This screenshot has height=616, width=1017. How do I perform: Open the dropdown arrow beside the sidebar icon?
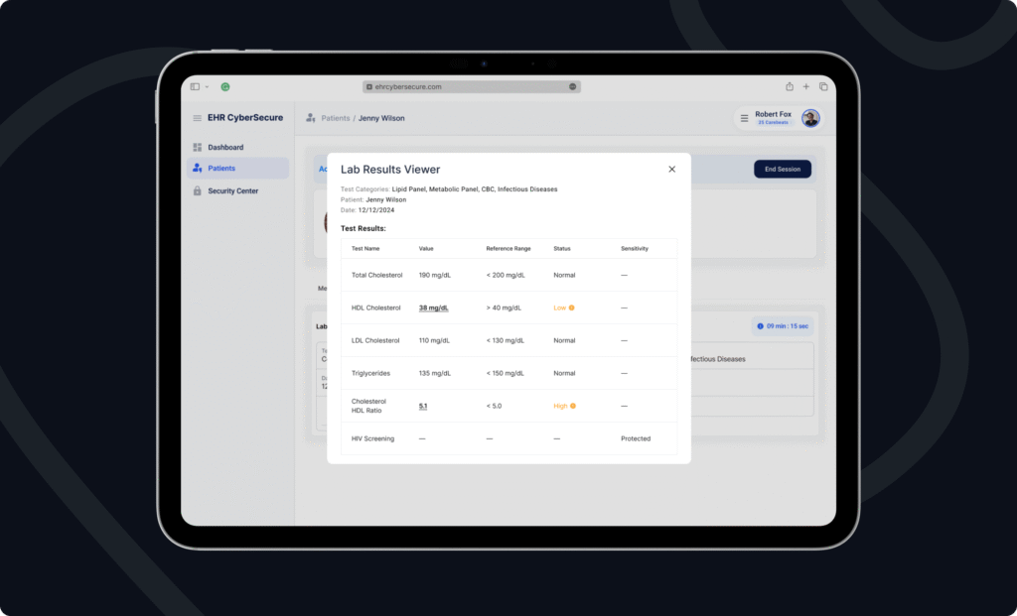click(x=206, y=86)
